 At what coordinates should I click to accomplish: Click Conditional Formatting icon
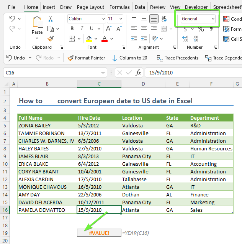pyautogui.click(x=226, y=19)
